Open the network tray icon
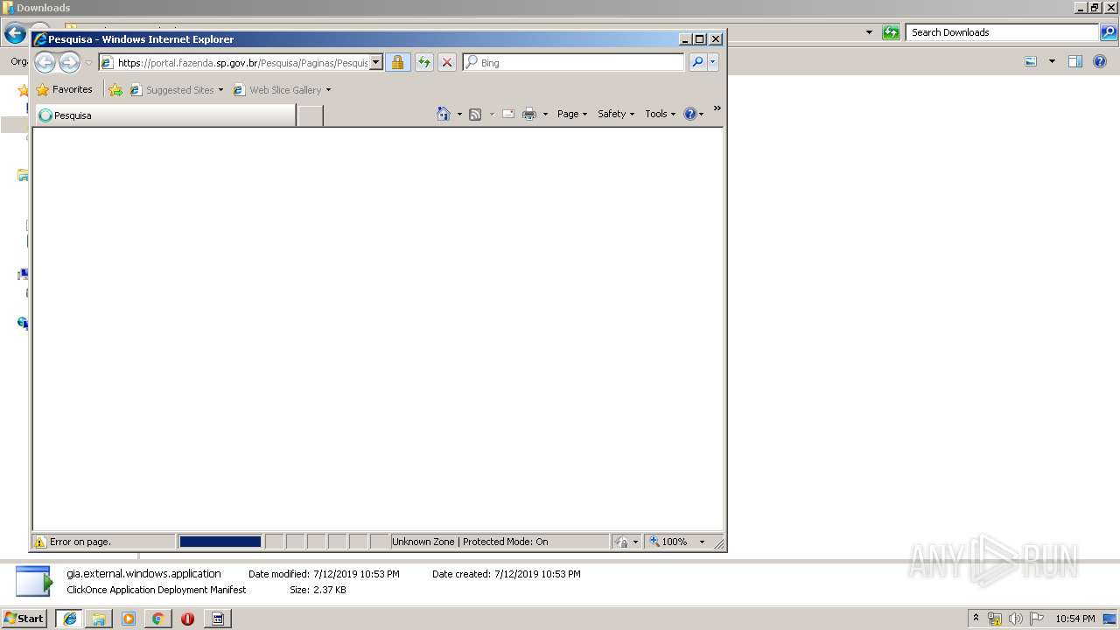The width and height of the screenshot is (1120, 630). pyautogui.click(x=995, y=619)
